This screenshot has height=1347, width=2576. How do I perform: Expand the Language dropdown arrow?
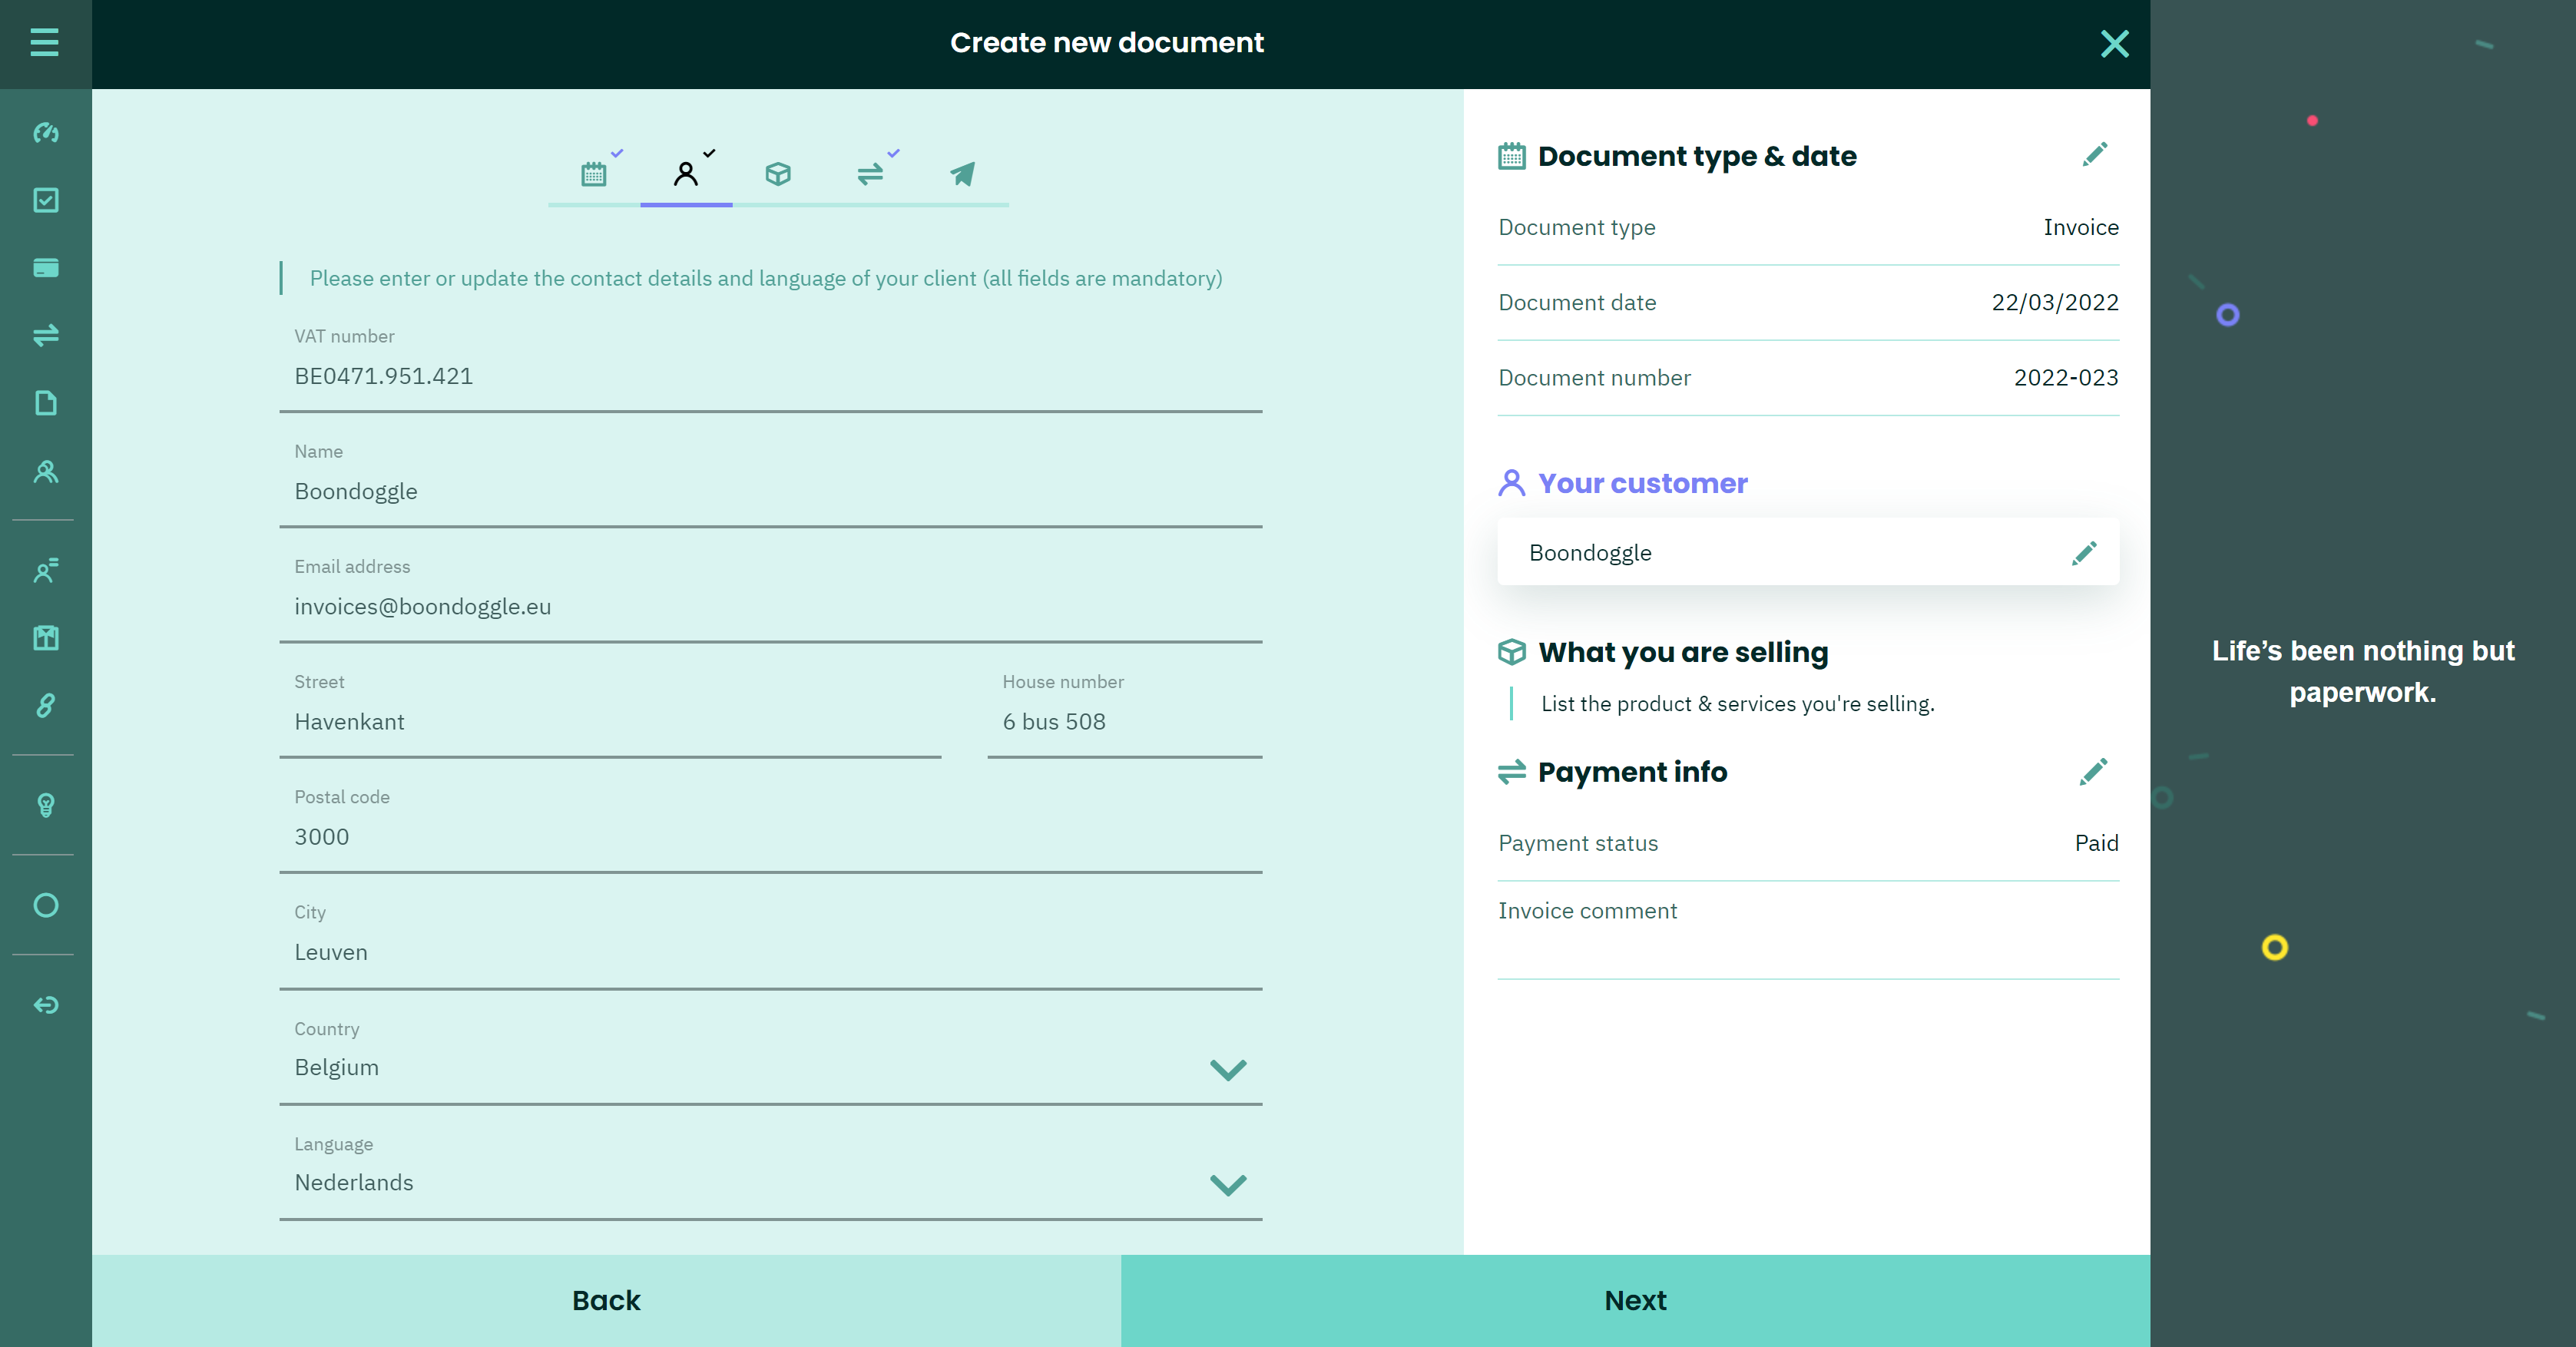click(x=1228, y=1184)
